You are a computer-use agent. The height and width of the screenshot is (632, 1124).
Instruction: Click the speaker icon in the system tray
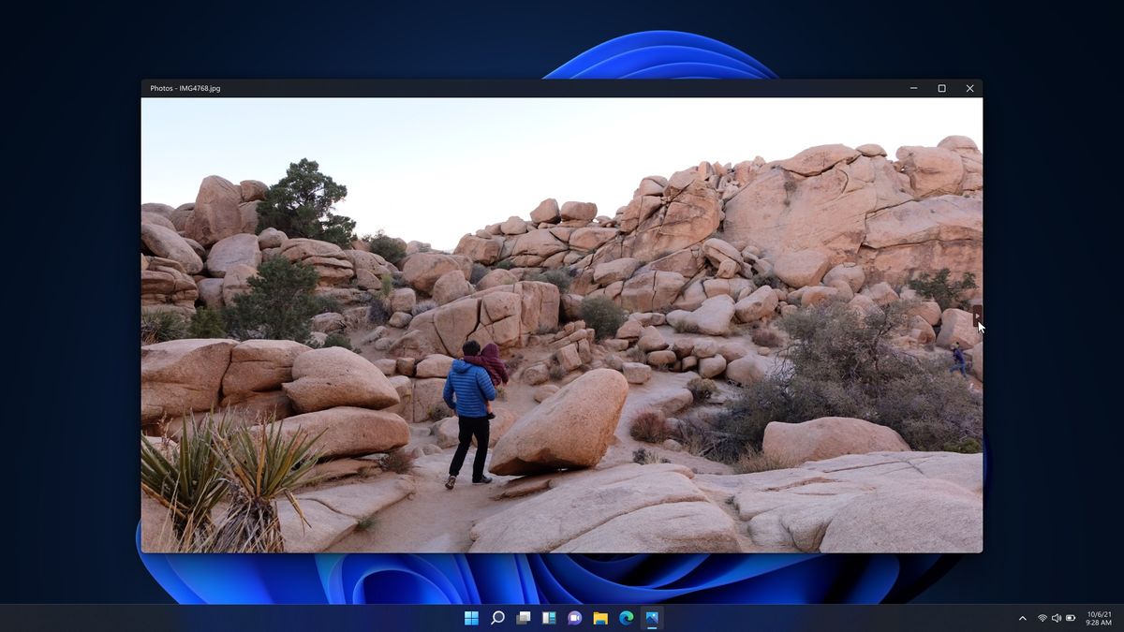tap(1057, 618)
